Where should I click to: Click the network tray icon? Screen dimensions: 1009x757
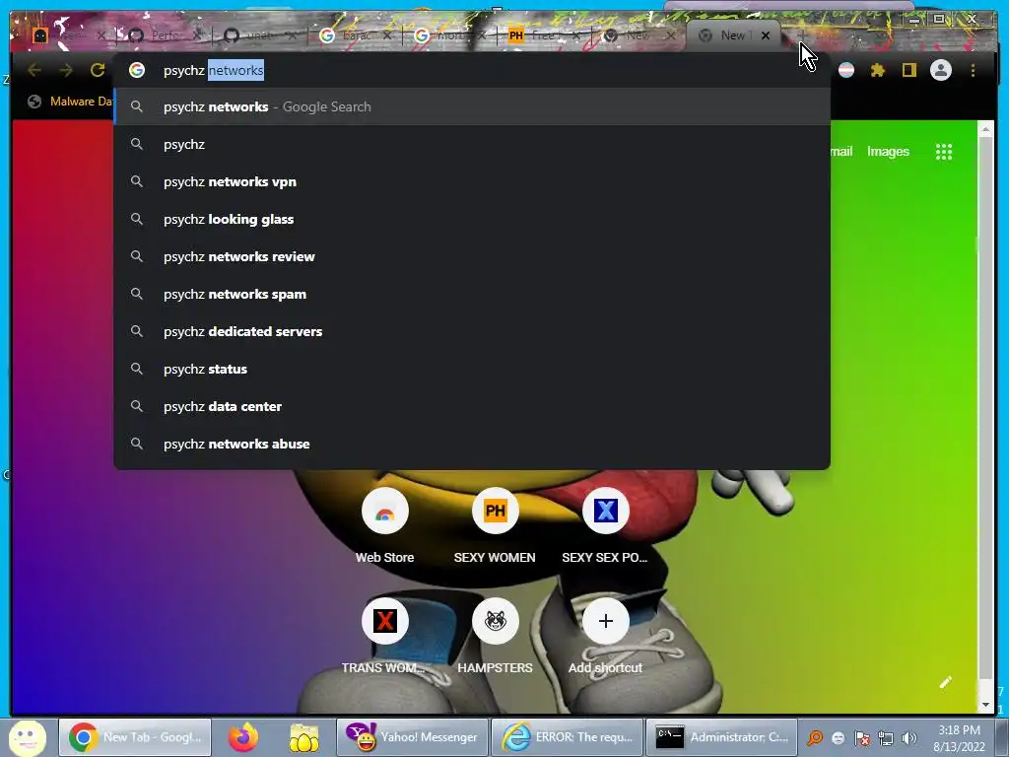[886, 738]
